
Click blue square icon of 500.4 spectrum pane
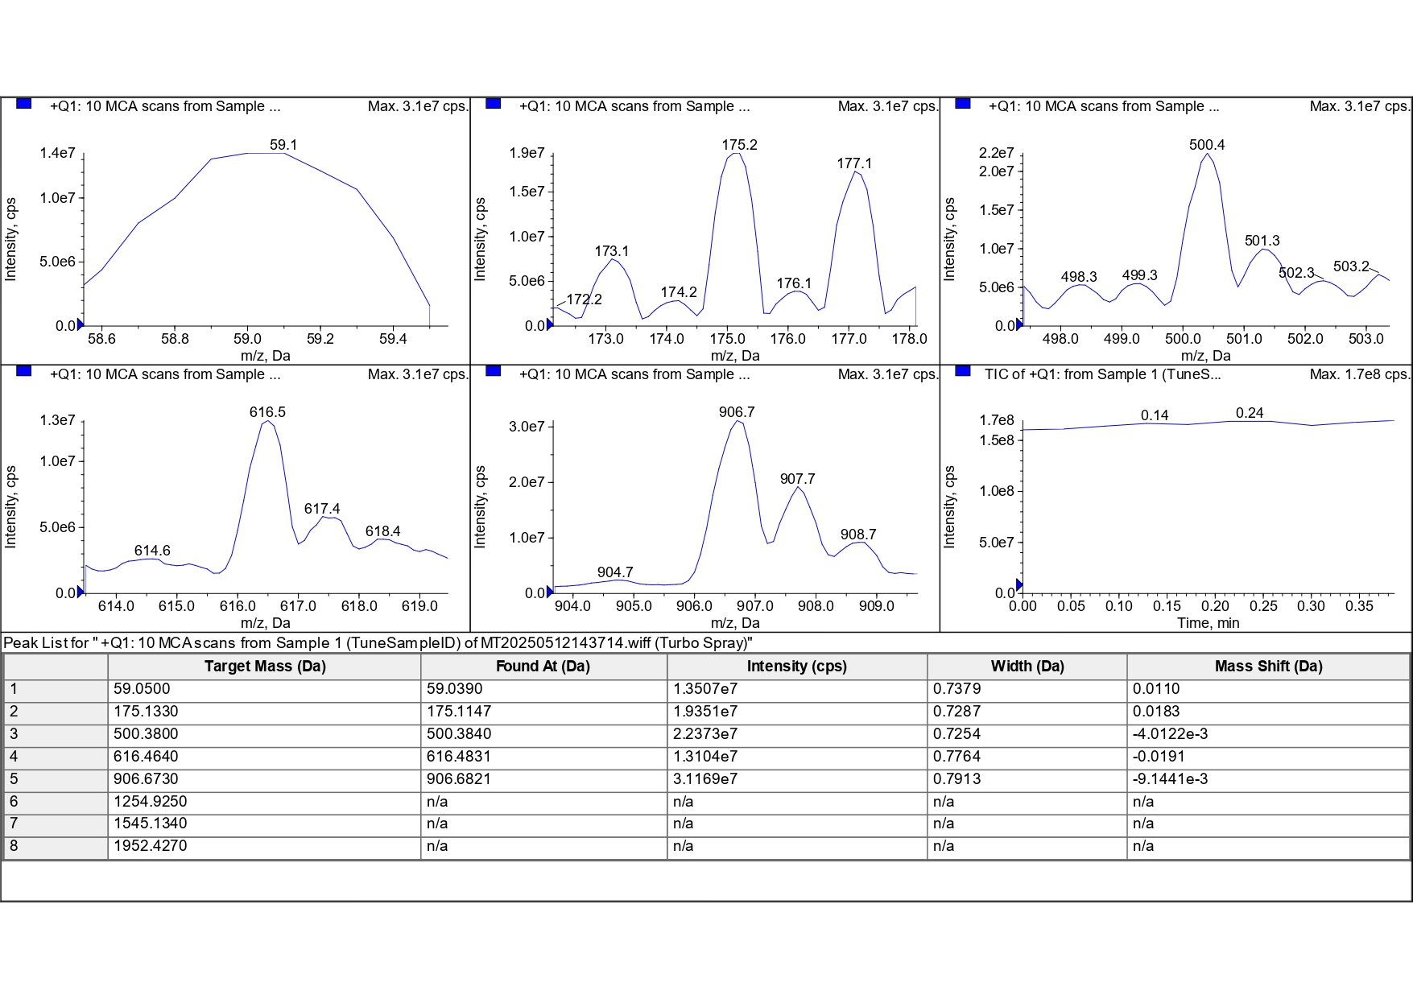962,104
